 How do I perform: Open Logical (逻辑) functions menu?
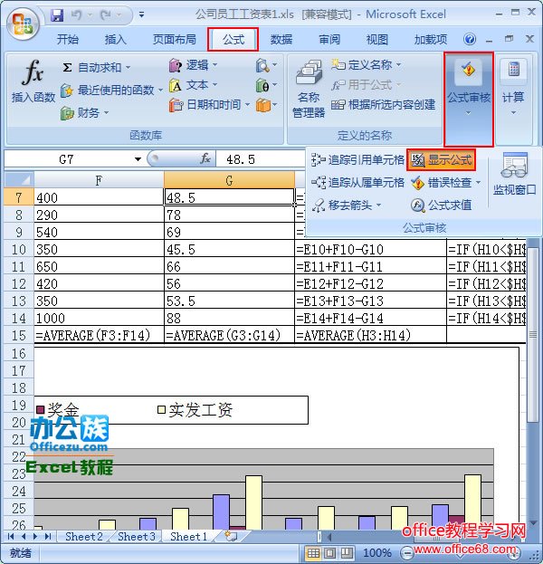pyautogui.click(x=193, y=65)
